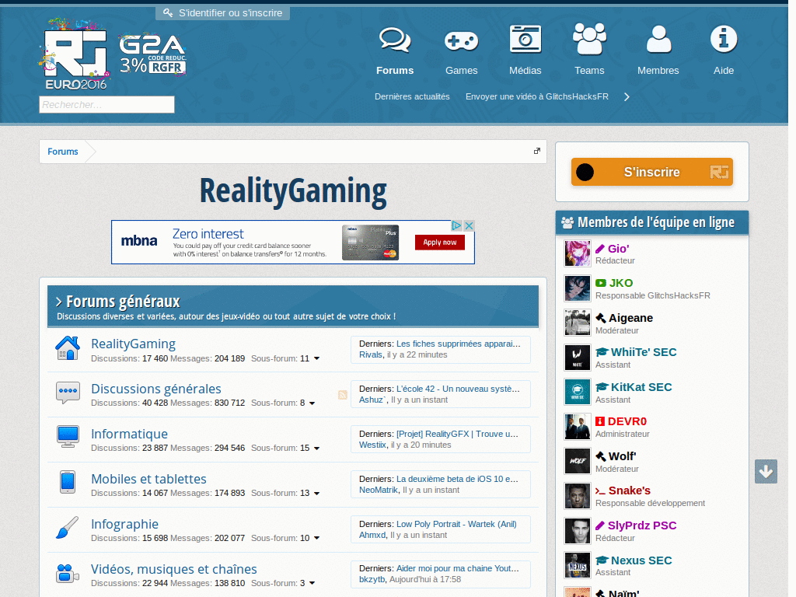Open Dernières actualités link

(x=412, y=96)
